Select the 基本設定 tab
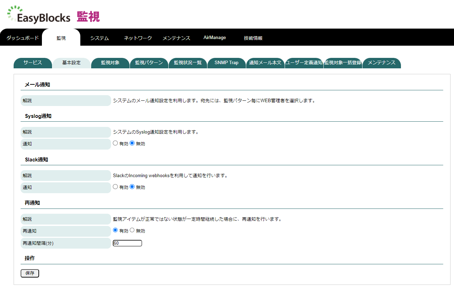This screenshot has width=454, height=288. tap(72, 63)
